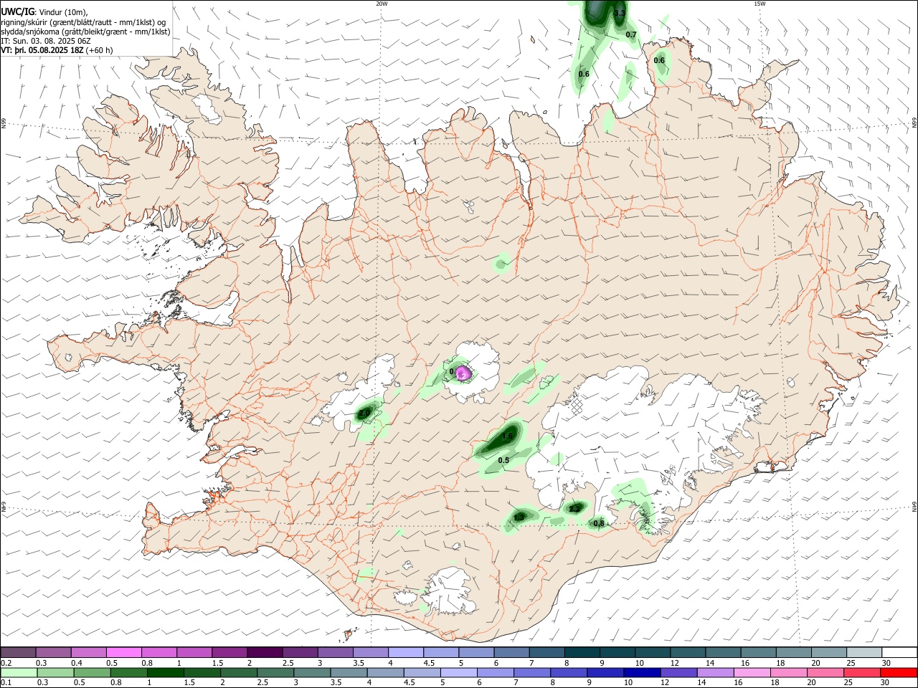Pick lavender 4 swatch in snow legend
918x688 pixels.
click(x=405, y=652)
